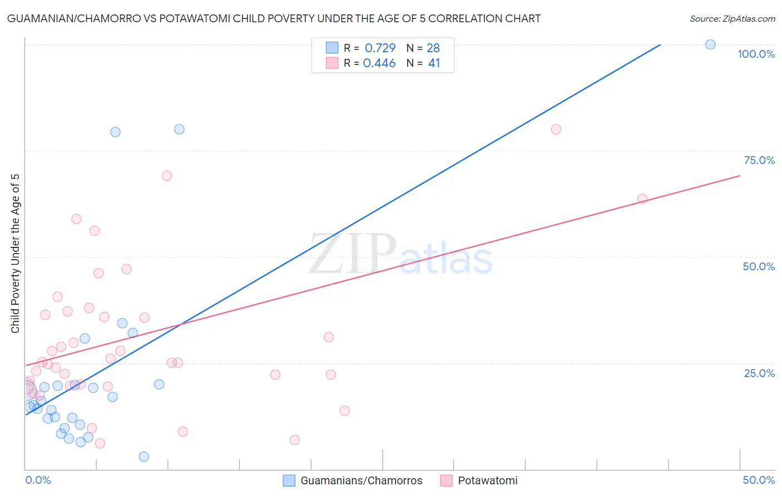Click the pink swatch beside R = 0.446
The image size is (782, 496).
pos(332,63)
